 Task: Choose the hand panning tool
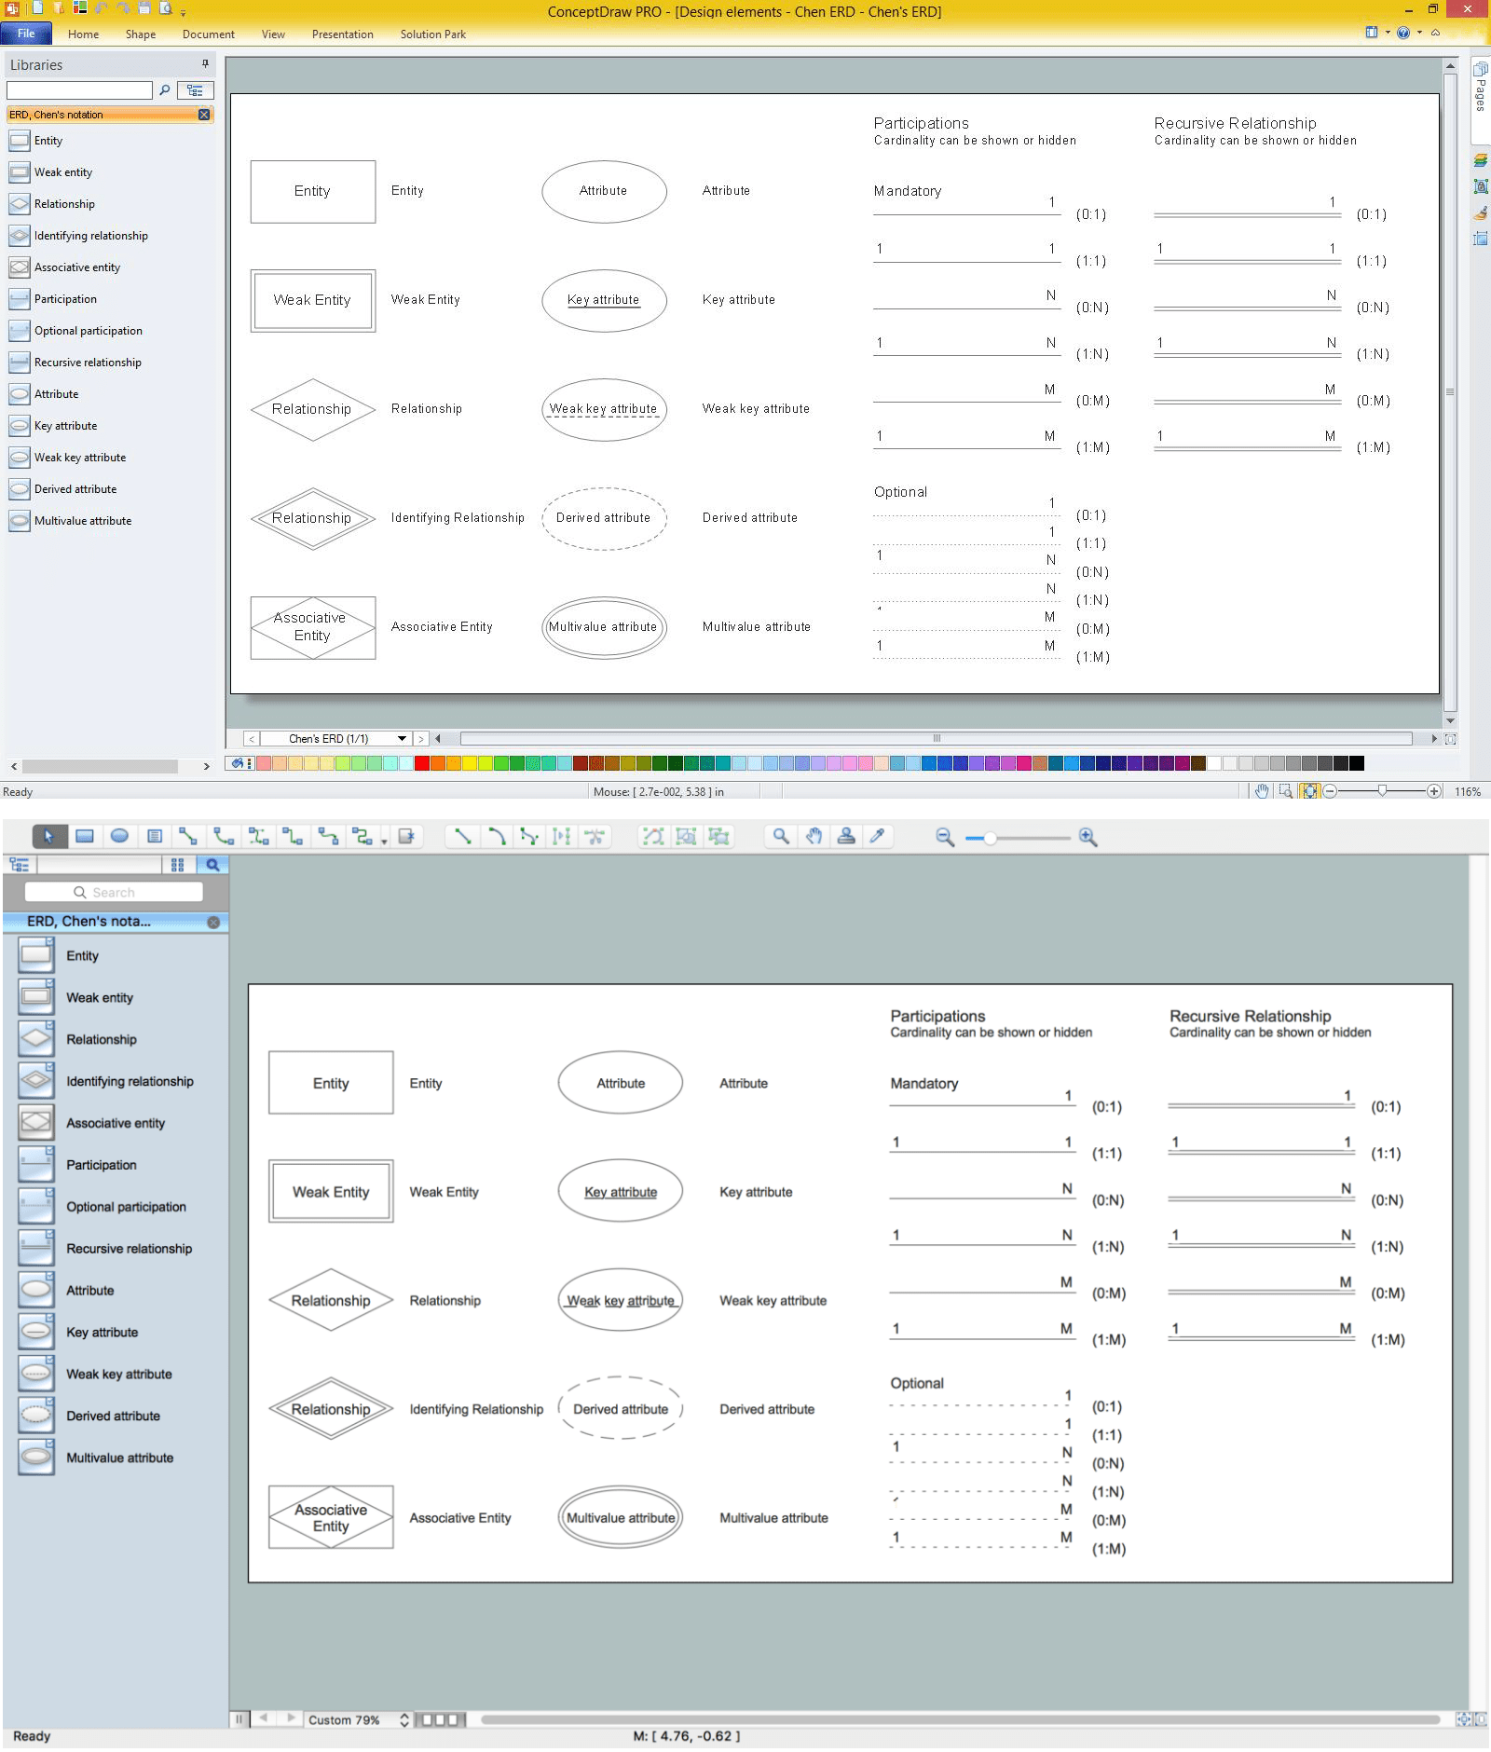(x=814, y=836)
